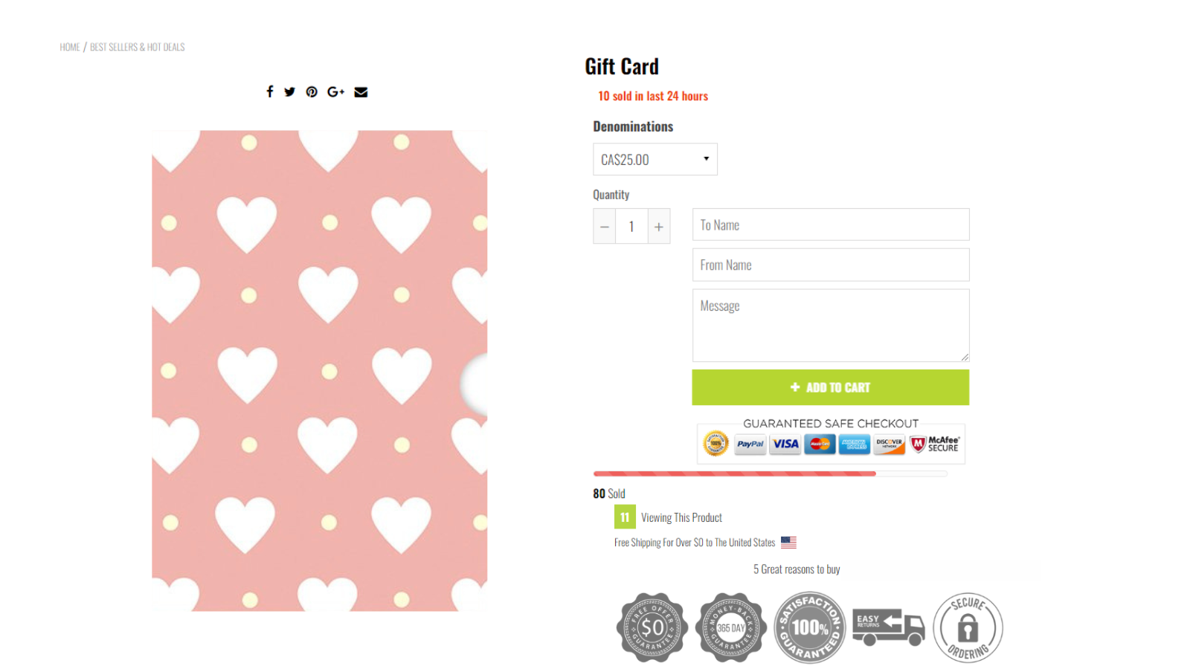Click the $0 Free Offer Guarantee badge
This screenshot has height=669, width=1190.
[652, 628]
